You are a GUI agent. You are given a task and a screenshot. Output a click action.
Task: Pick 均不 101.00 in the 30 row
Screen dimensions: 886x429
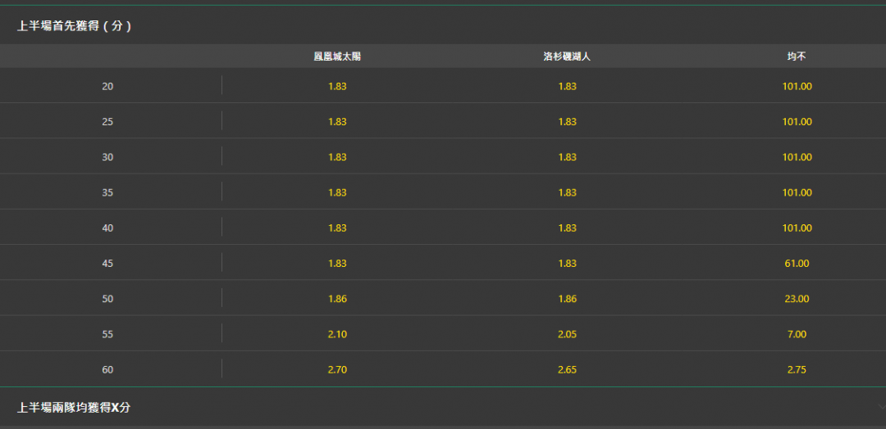point(797,157)
